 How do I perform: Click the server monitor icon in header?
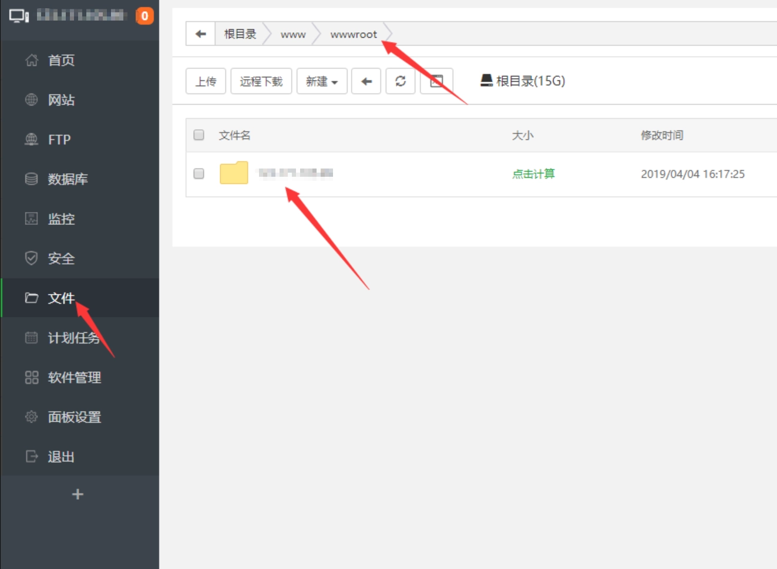19,16
